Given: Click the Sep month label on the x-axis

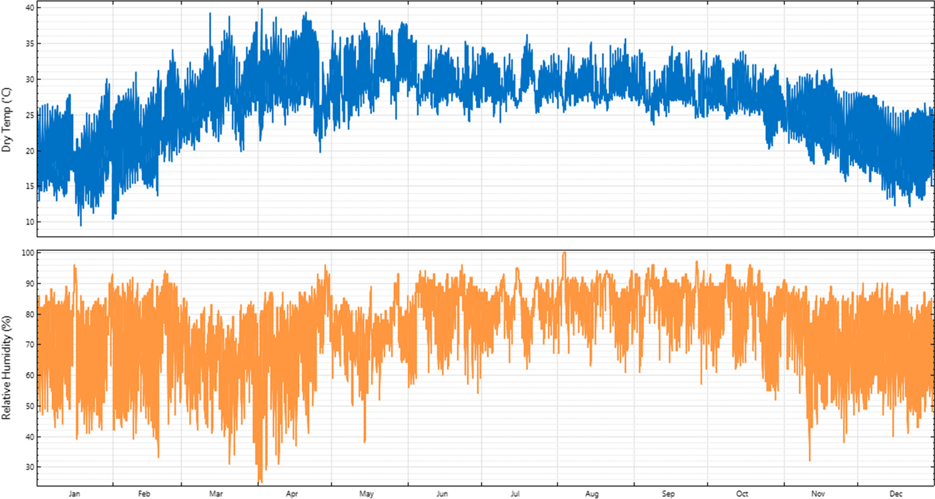Looking at the screenshot, I should pyautogui.click(x=669, y=494).
